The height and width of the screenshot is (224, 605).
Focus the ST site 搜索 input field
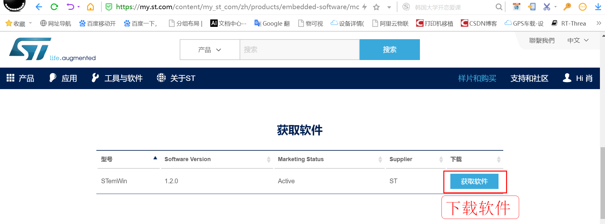point(299,50)
